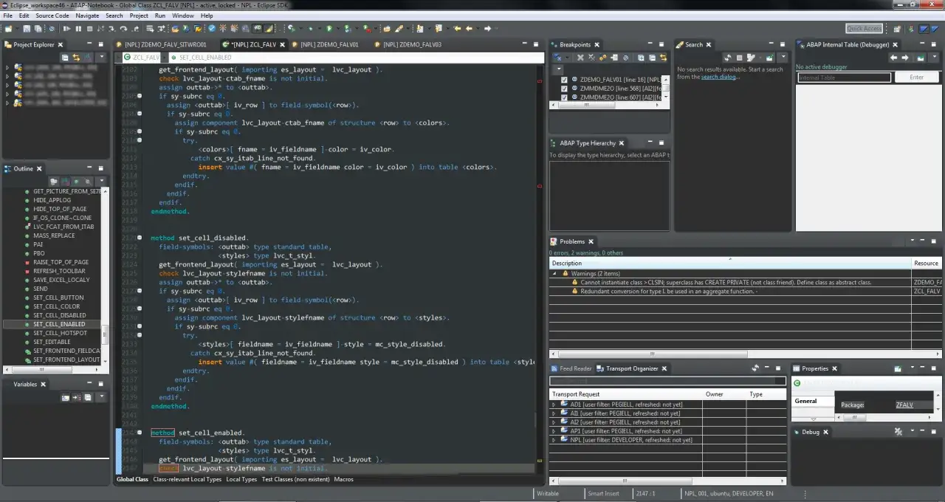The width and height of the screenshot is (945, 502).
Task: Click Remove All Breakpoints icon in Breakpoints view
Action: point(592,58)
